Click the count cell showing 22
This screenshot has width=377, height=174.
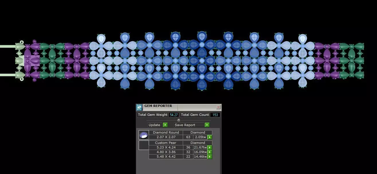188,157
